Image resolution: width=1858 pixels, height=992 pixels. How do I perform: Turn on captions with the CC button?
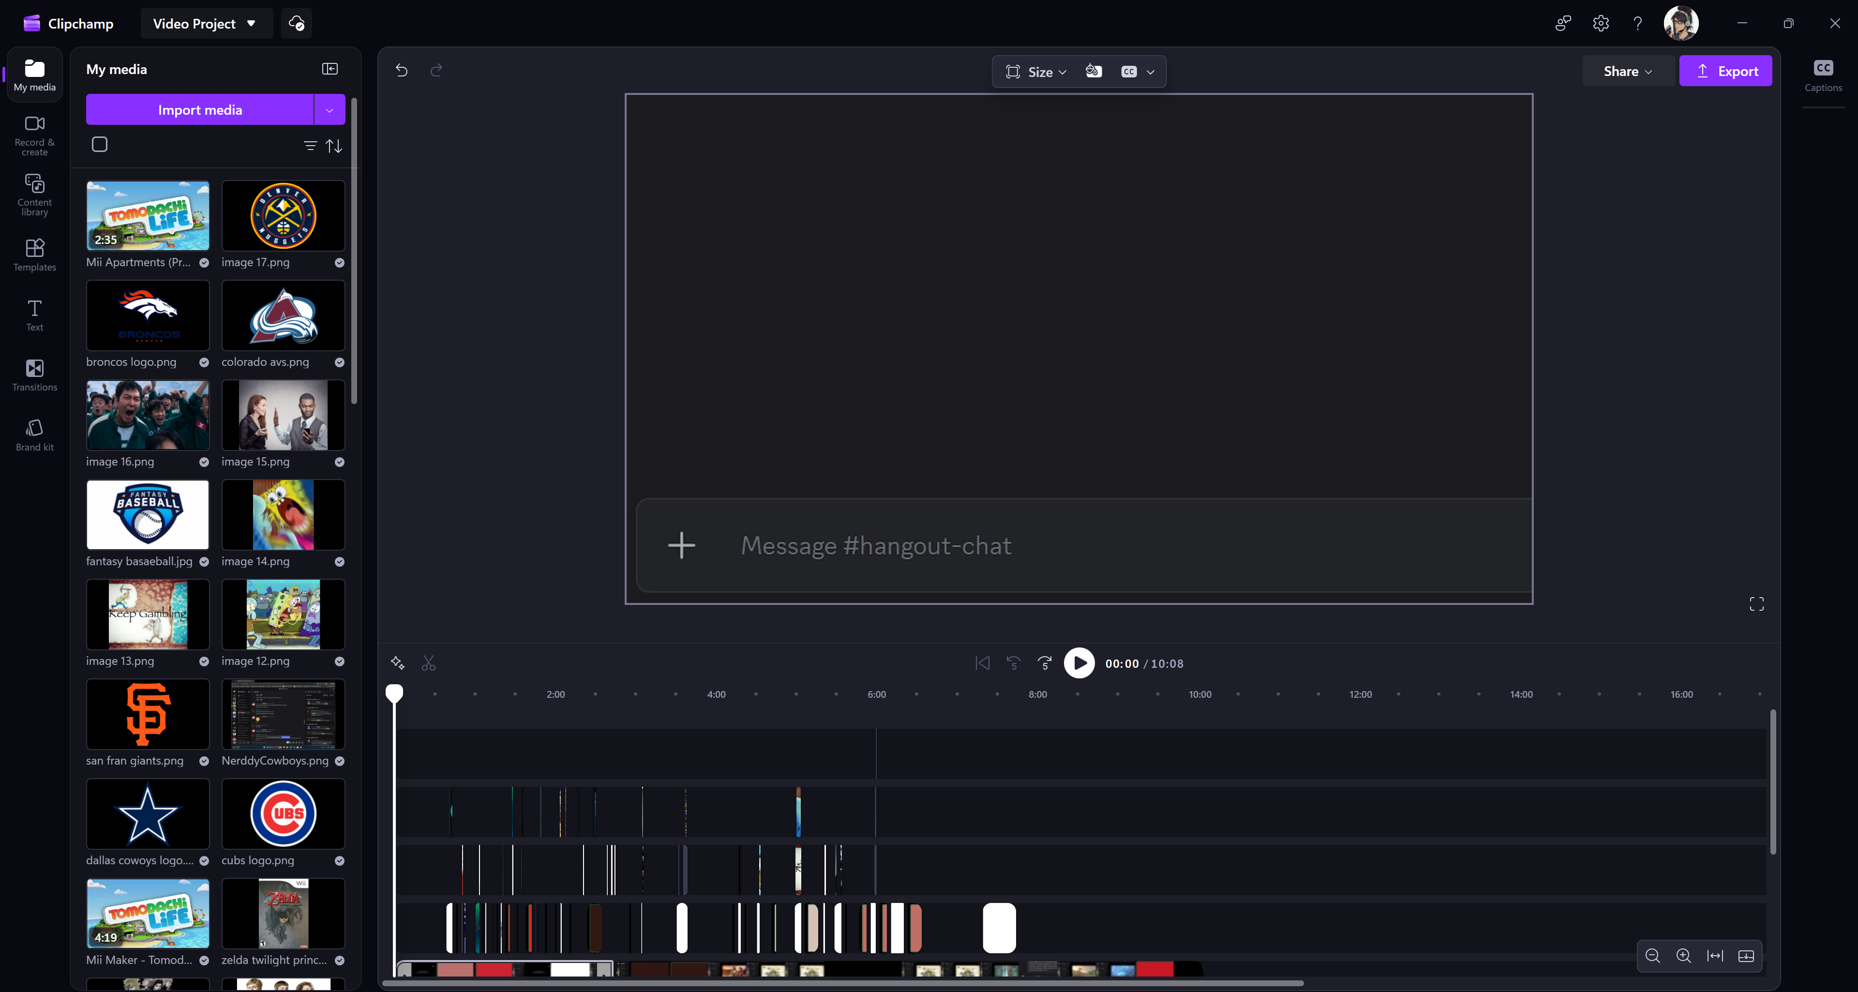tap(1129, 72)
